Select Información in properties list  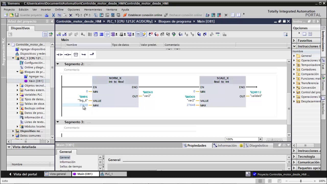pos(67,162)
